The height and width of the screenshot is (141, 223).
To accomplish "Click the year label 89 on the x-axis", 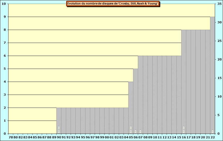I will tap(54, 138).
